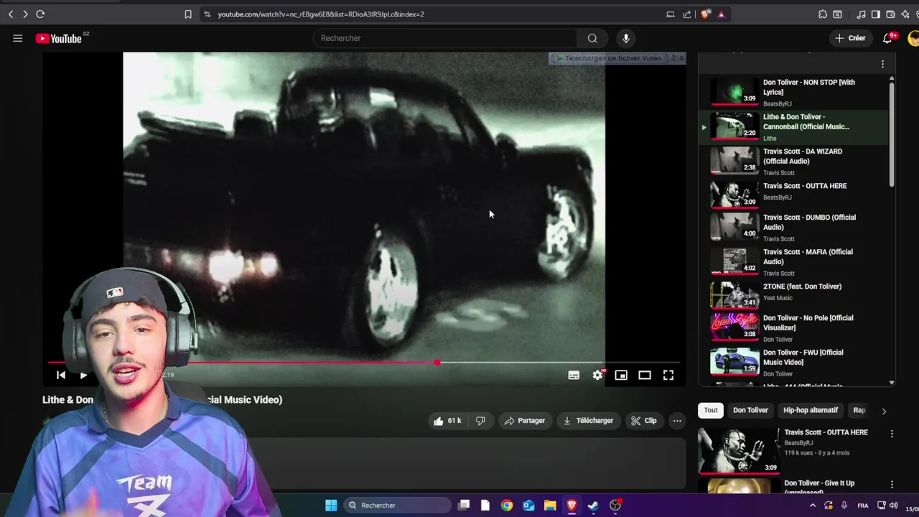Click the Windows taskbar search box
The width and height of the screenshot is (919, 517).
click(x=396, y=506)
